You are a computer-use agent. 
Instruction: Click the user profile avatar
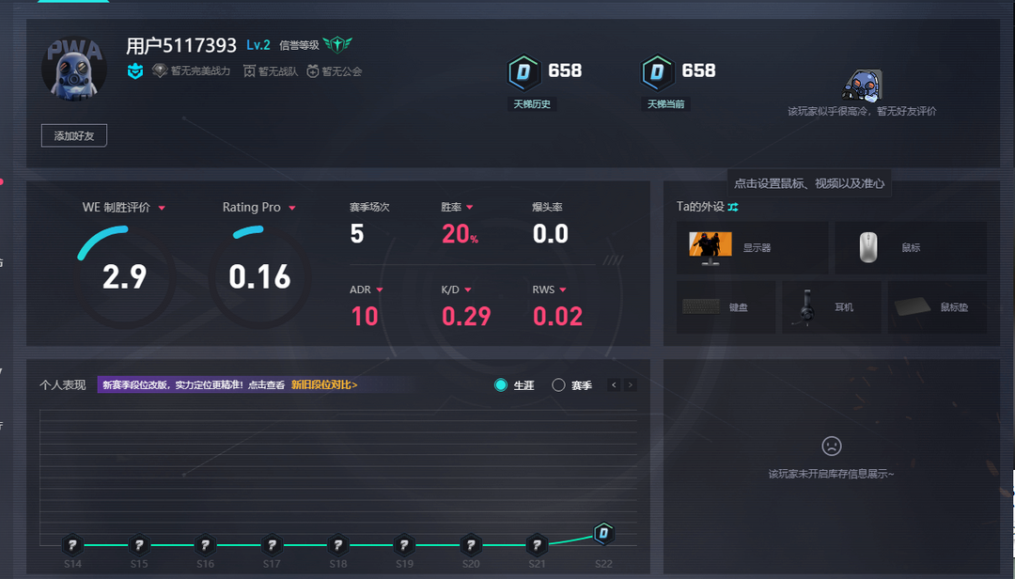tap(73, 70)
